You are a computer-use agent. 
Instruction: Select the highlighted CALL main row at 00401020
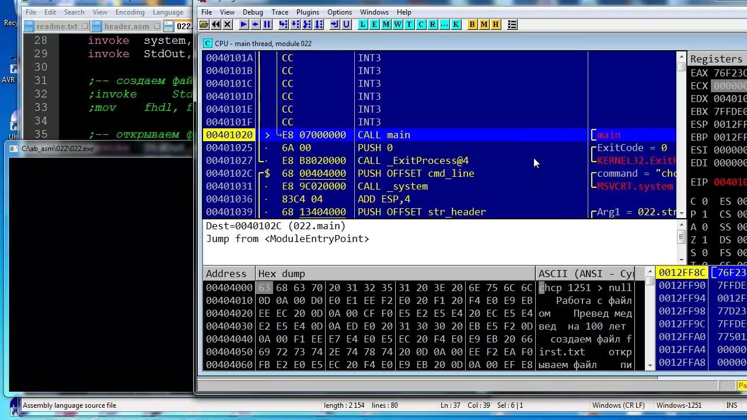point(440,135)
